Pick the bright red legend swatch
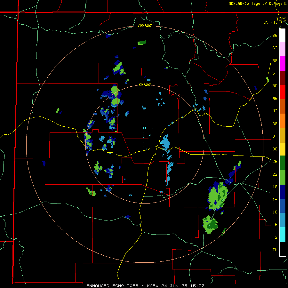Image resolution: width=288 pixels, height=288 pixels. 283,92
